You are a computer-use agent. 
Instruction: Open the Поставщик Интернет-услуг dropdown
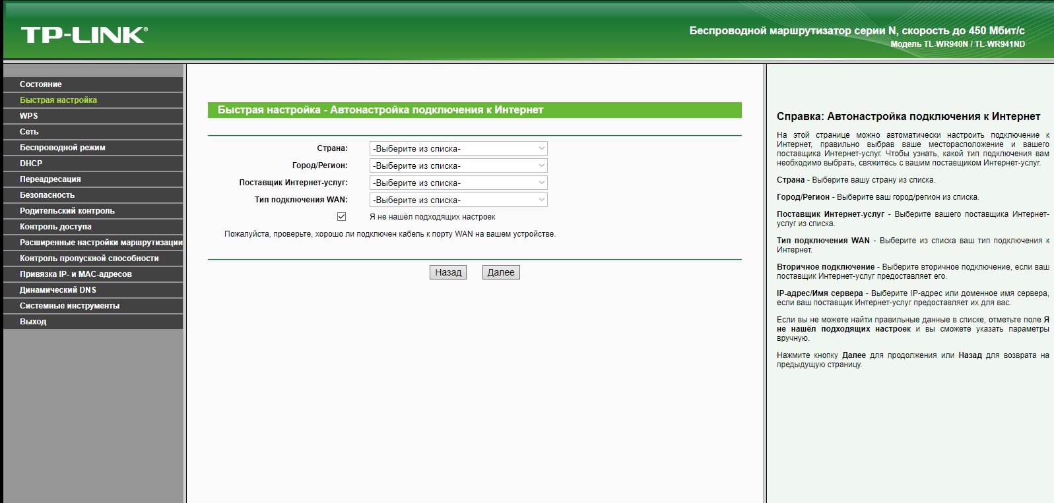point(458,183)
